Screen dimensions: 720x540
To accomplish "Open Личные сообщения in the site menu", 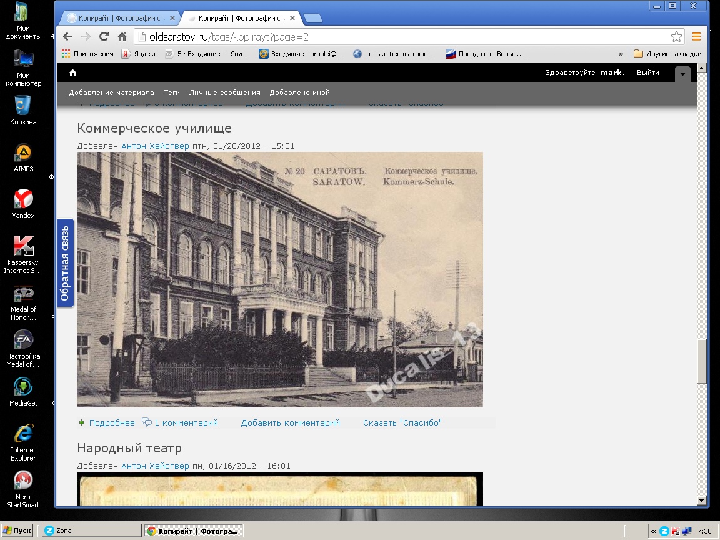I will (224, 92).
